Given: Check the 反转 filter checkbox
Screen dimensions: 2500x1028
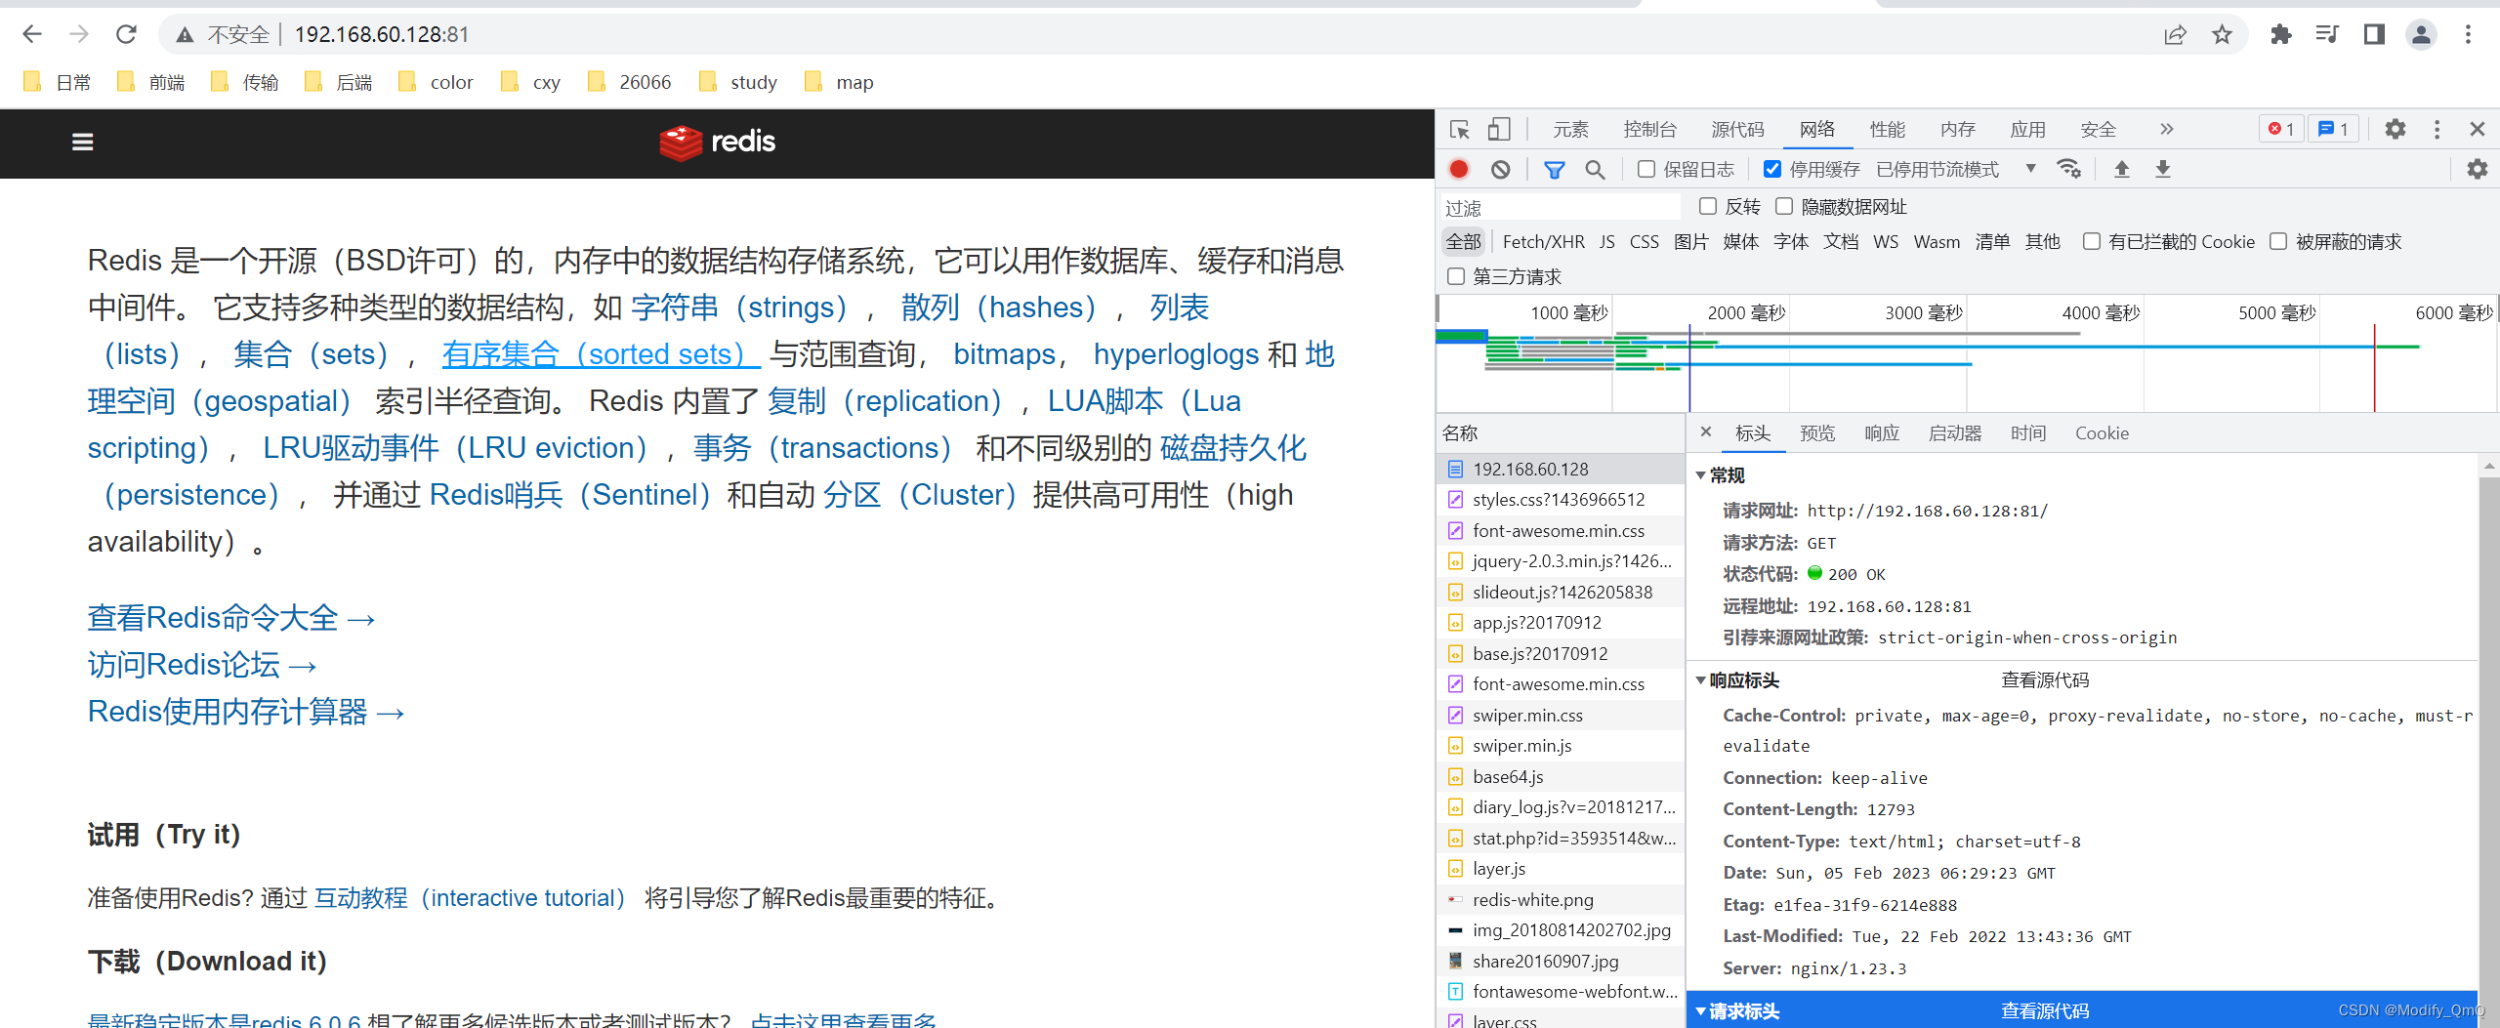Looking at the screenshot, I should (1708, 206).
